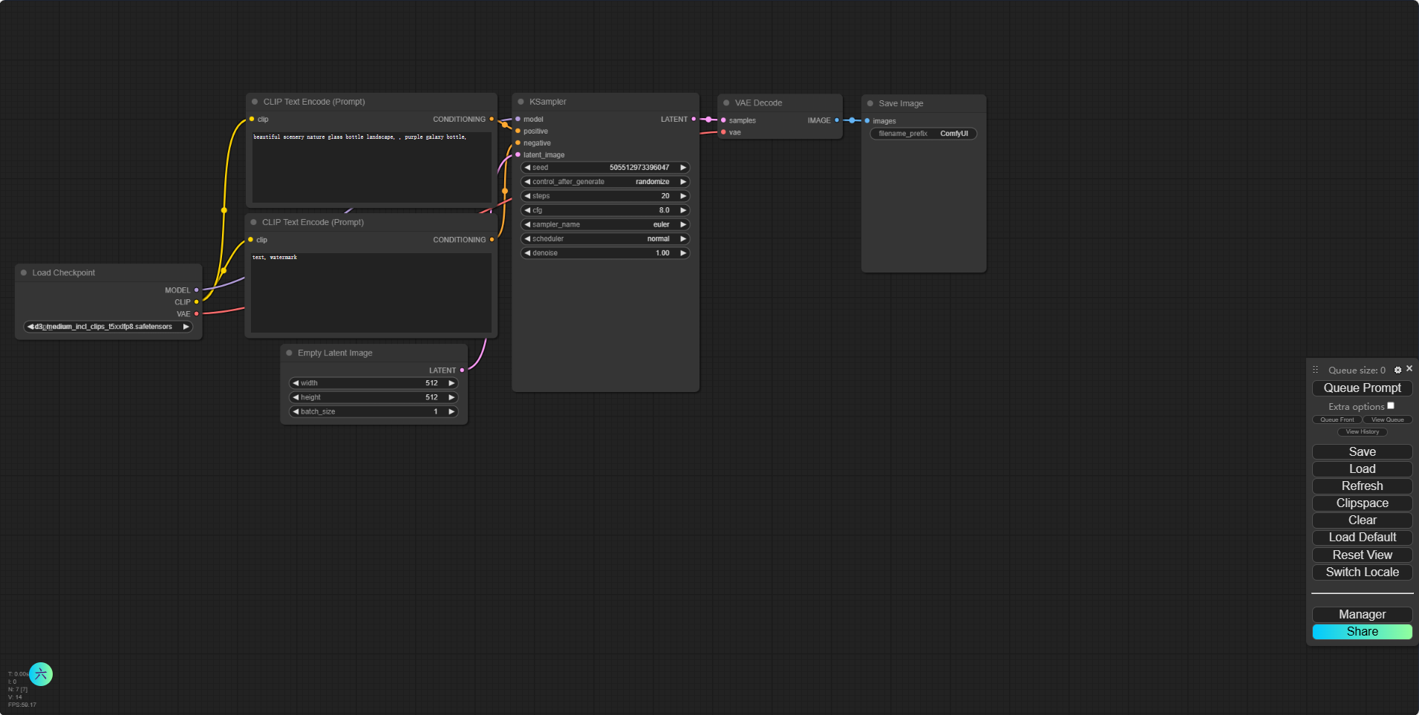The image size is (1419, 715).
Task: Click the images input connector on Save Image
Action: (867, 121)
